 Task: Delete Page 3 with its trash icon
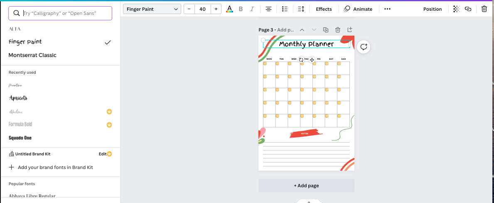(338, 30)
